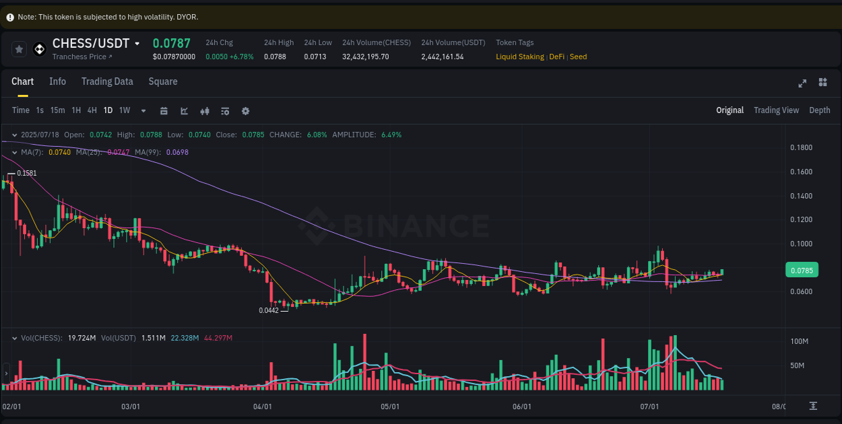Open the Liquid Staking token tag
842x424 pixels.
(520, 57)
